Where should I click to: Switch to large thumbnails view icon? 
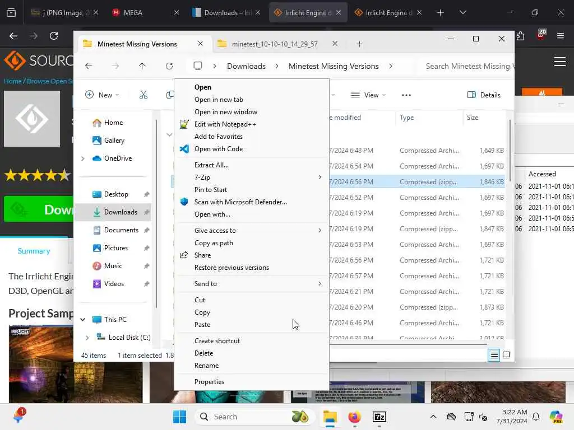[506, 355]
